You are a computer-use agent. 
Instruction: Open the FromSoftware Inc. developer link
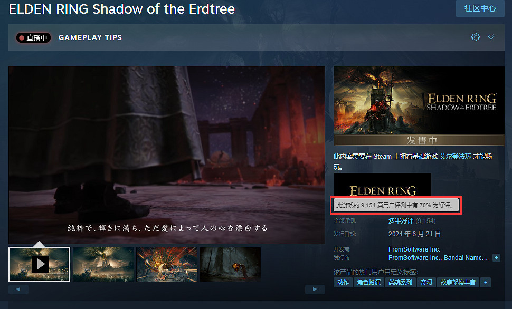(414, 249)
